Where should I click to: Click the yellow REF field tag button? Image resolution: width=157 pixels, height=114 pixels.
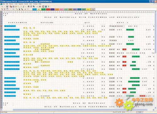(x=39, y=9)
